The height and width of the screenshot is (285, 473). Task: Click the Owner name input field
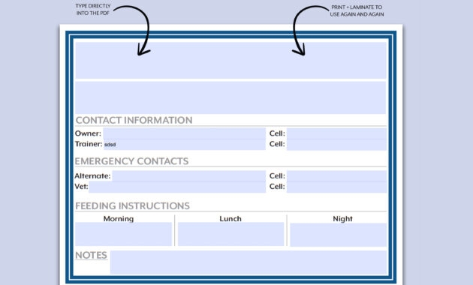pyautogui.click(x=184, y=133)
